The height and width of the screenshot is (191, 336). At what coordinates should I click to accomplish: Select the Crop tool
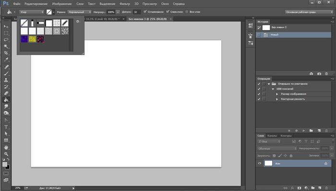tap(6, 53)
